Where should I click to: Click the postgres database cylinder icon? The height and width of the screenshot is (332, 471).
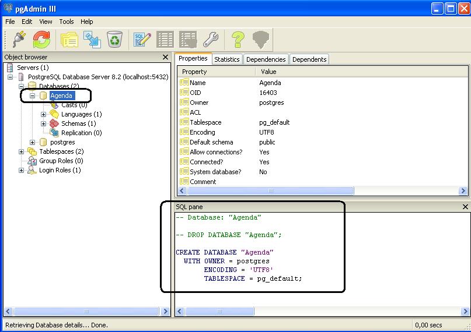click(43, 142)
